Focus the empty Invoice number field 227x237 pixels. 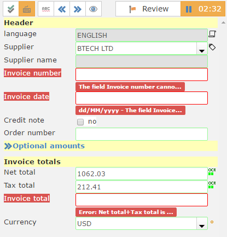pyautogui.click(x=142, y=74)
